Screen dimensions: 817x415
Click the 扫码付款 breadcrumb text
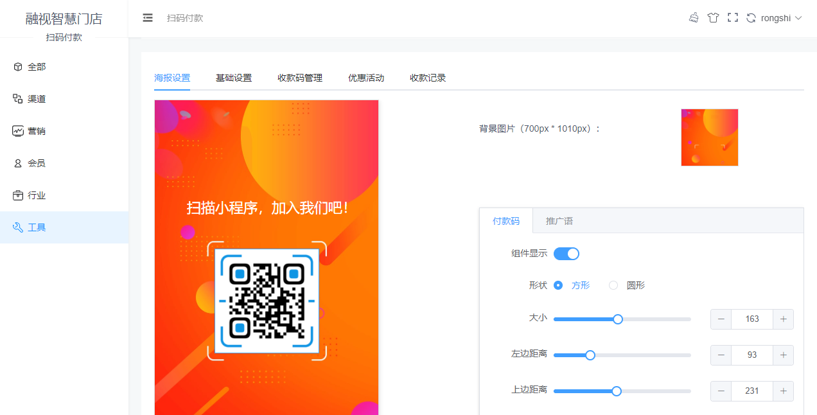[185, 18]
